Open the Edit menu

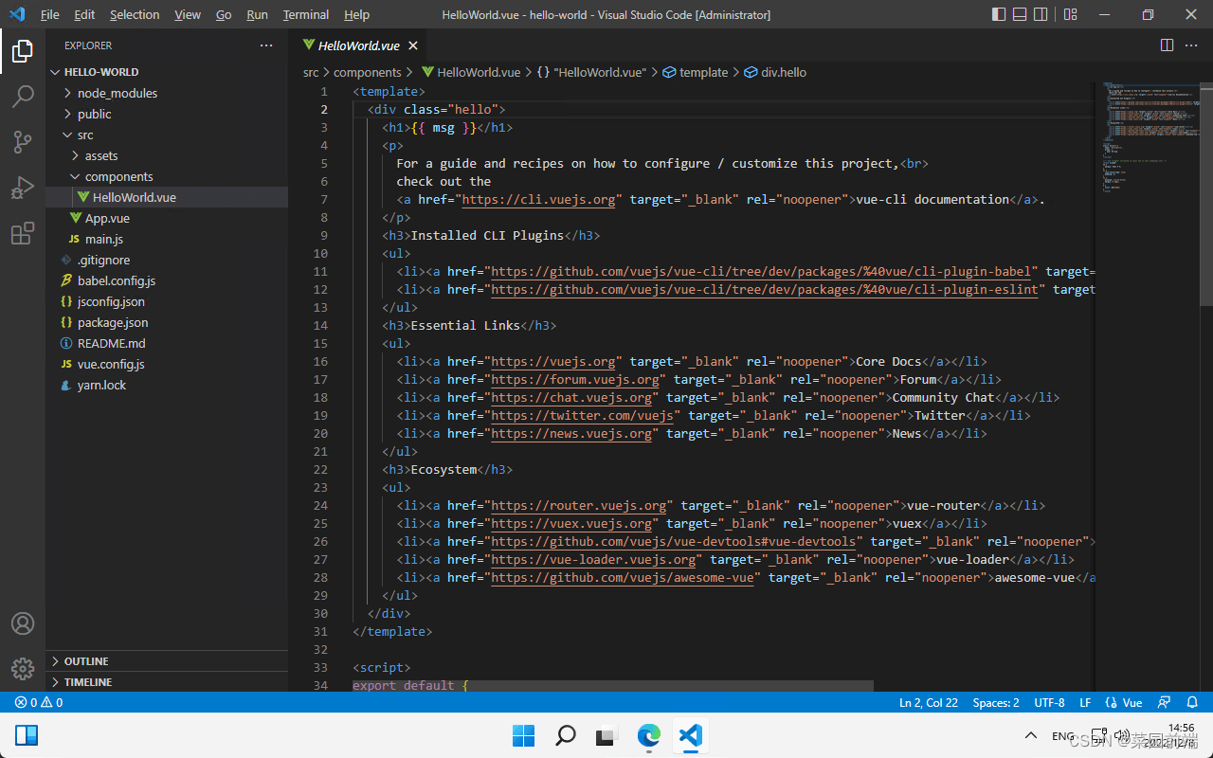coord(84,14)
